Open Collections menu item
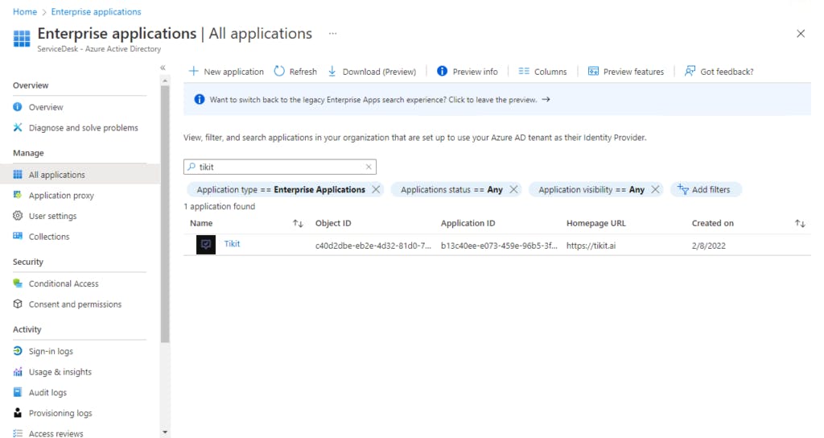The image size is (824, 438). (49, 237)
